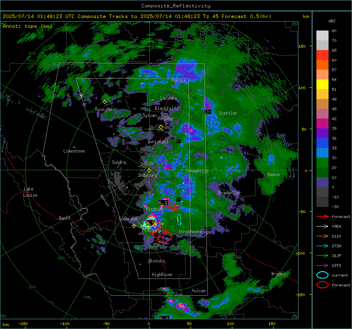The width and height of the screenshot is (352, 329).
Task: Click the timestamp header text
Action: (137, 16)
